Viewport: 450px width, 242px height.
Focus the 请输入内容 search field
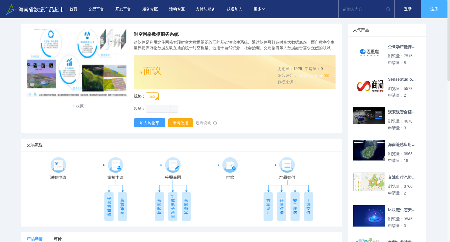(x=363, y=9)
